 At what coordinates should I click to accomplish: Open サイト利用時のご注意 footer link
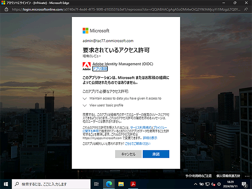tap(199, 176)
